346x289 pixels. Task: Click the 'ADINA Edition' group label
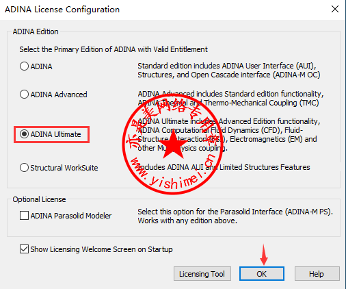pyautogui.click(x=36, y=32)
